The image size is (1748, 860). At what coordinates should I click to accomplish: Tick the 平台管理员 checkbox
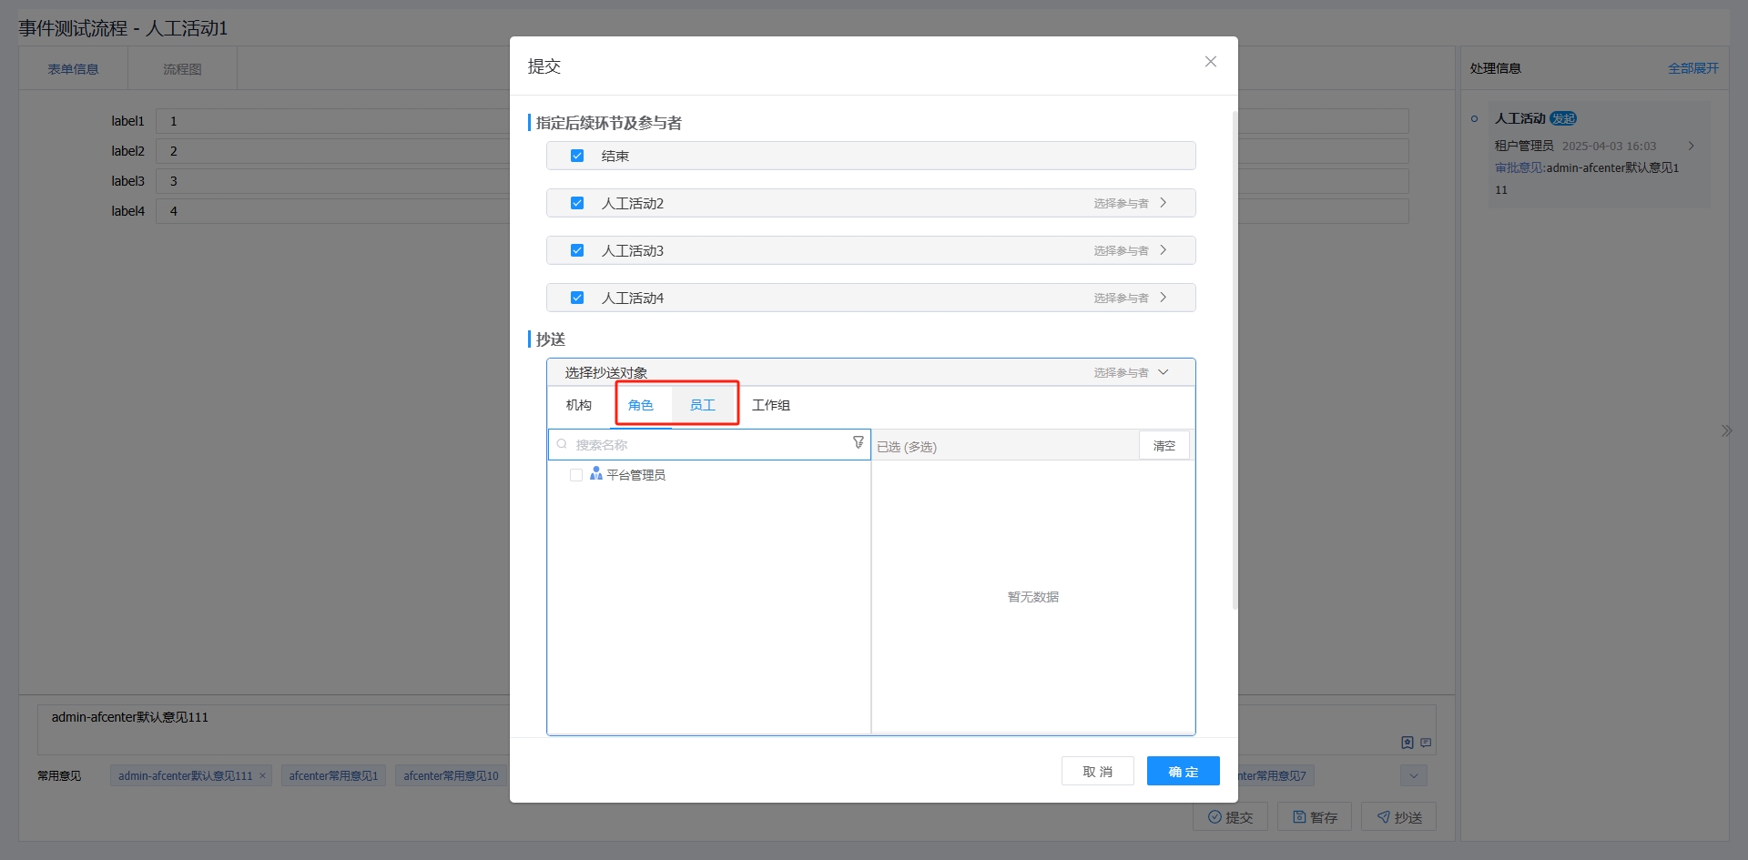click(575, 475)
